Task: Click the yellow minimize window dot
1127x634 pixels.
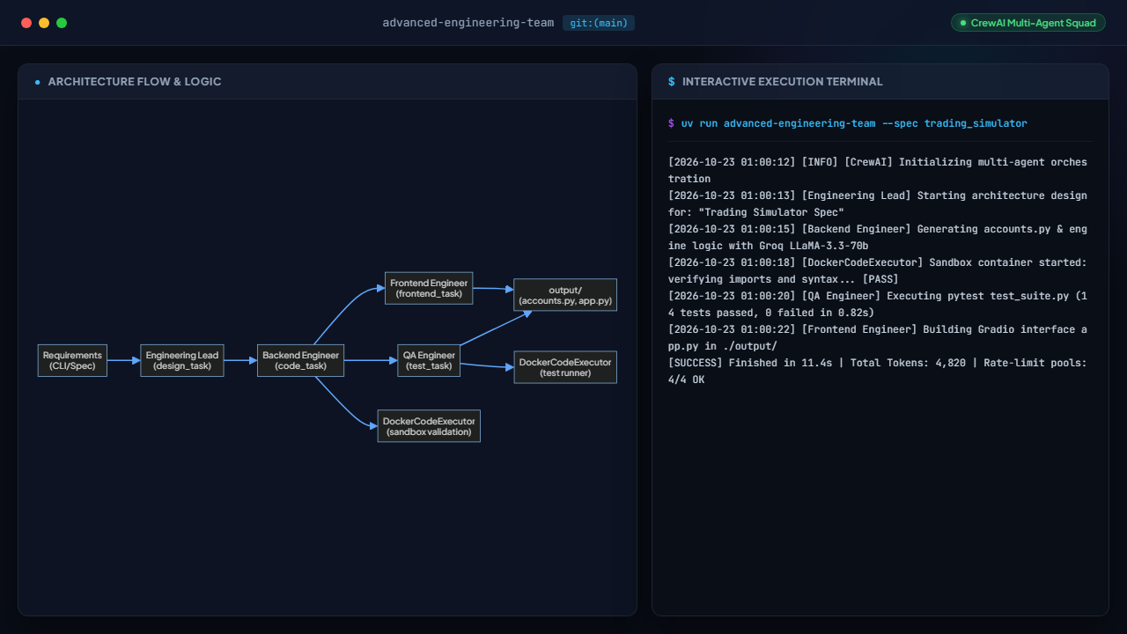Action: [x=44, y=23]
